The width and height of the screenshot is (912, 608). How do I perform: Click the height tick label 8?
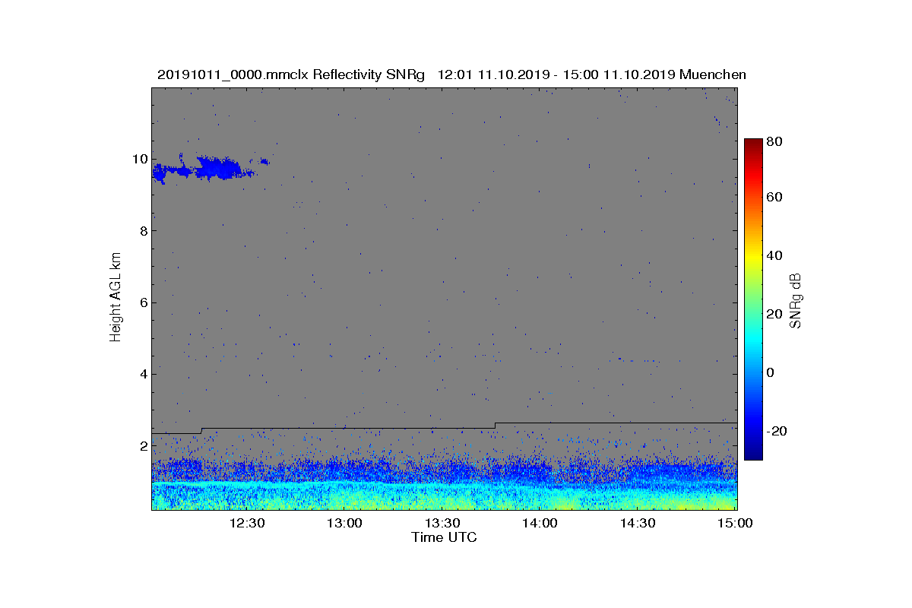[143, 231]
